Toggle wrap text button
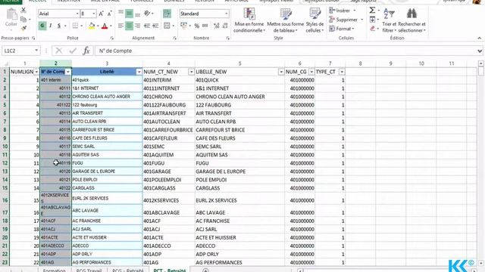This screenshot has width=485, height=272. point(167,14)
